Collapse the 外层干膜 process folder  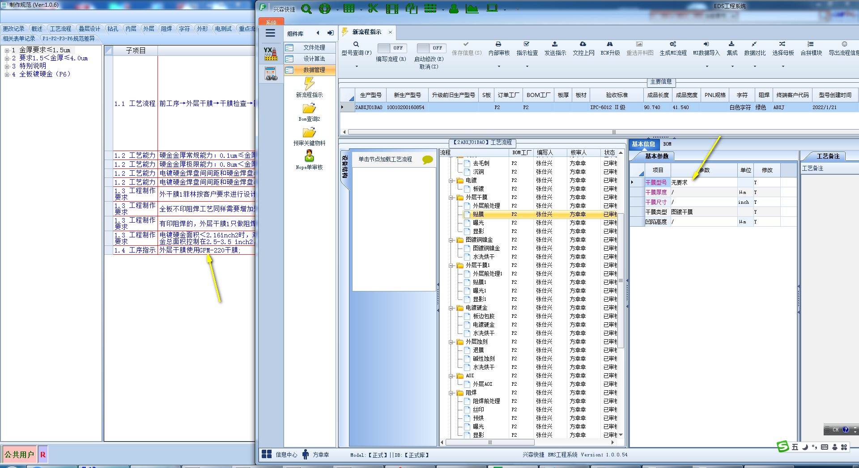451,198
